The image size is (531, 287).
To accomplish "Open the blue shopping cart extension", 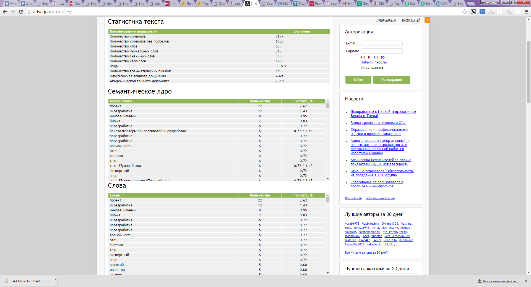I will (x=482, y=12).
